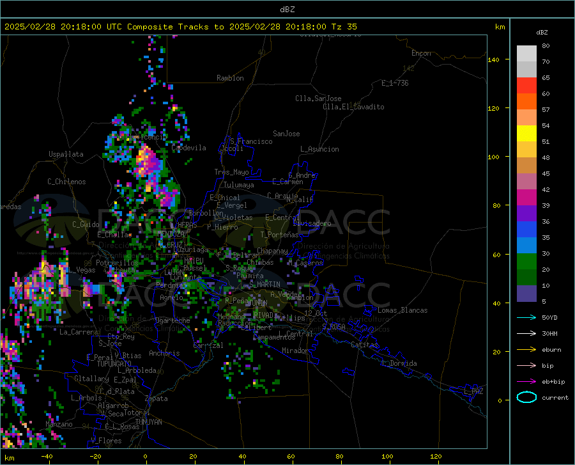The image size is (575, 465).
Task: Click the 'Tz 35' threshold text
Action: point(344,27)
